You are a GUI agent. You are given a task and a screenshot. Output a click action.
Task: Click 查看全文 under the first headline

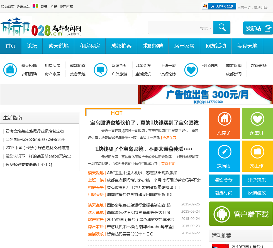tap(170, 137)
